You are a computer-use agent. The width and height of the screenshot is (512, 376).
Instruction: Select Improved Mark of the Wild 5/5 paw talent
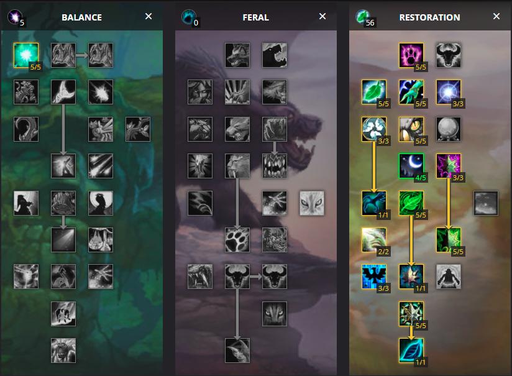(411, 55)
